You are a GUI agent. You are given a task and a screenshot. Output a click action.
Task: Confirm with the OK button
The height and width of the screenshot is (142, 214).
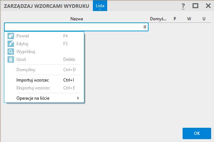click(x=197, y=133)
